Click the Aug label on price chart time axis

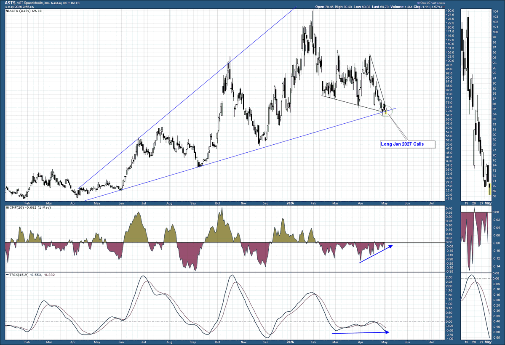(169, 203)
